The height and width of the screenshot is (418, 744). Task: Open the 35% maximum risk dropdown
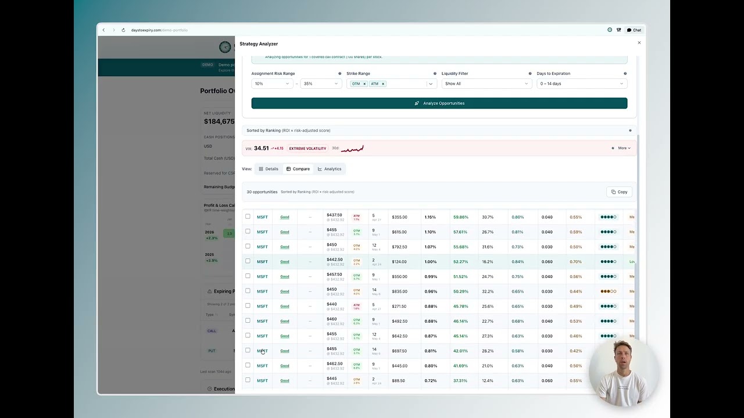(x=321, y=84)
